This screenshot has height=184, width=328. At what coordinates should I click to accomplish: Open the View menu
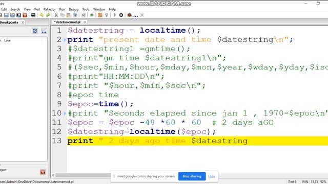point(27,9)
